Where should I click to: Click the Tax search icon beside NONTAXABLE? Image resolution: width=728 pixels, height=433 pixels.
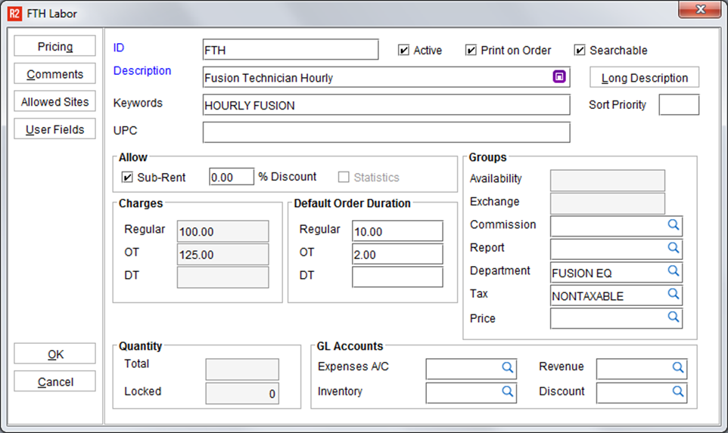[x=673, y=295]
